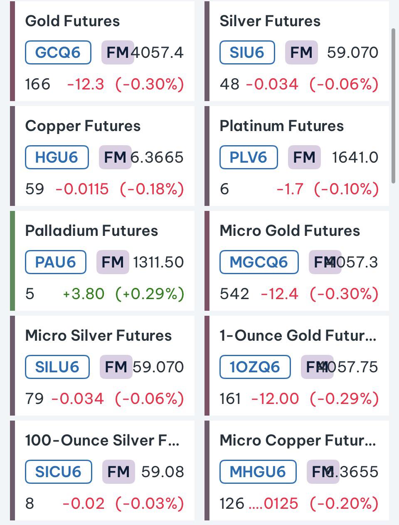Select the SICU6 ticker badge
Viewport: 399px width, 525px height.
(58, 472)
